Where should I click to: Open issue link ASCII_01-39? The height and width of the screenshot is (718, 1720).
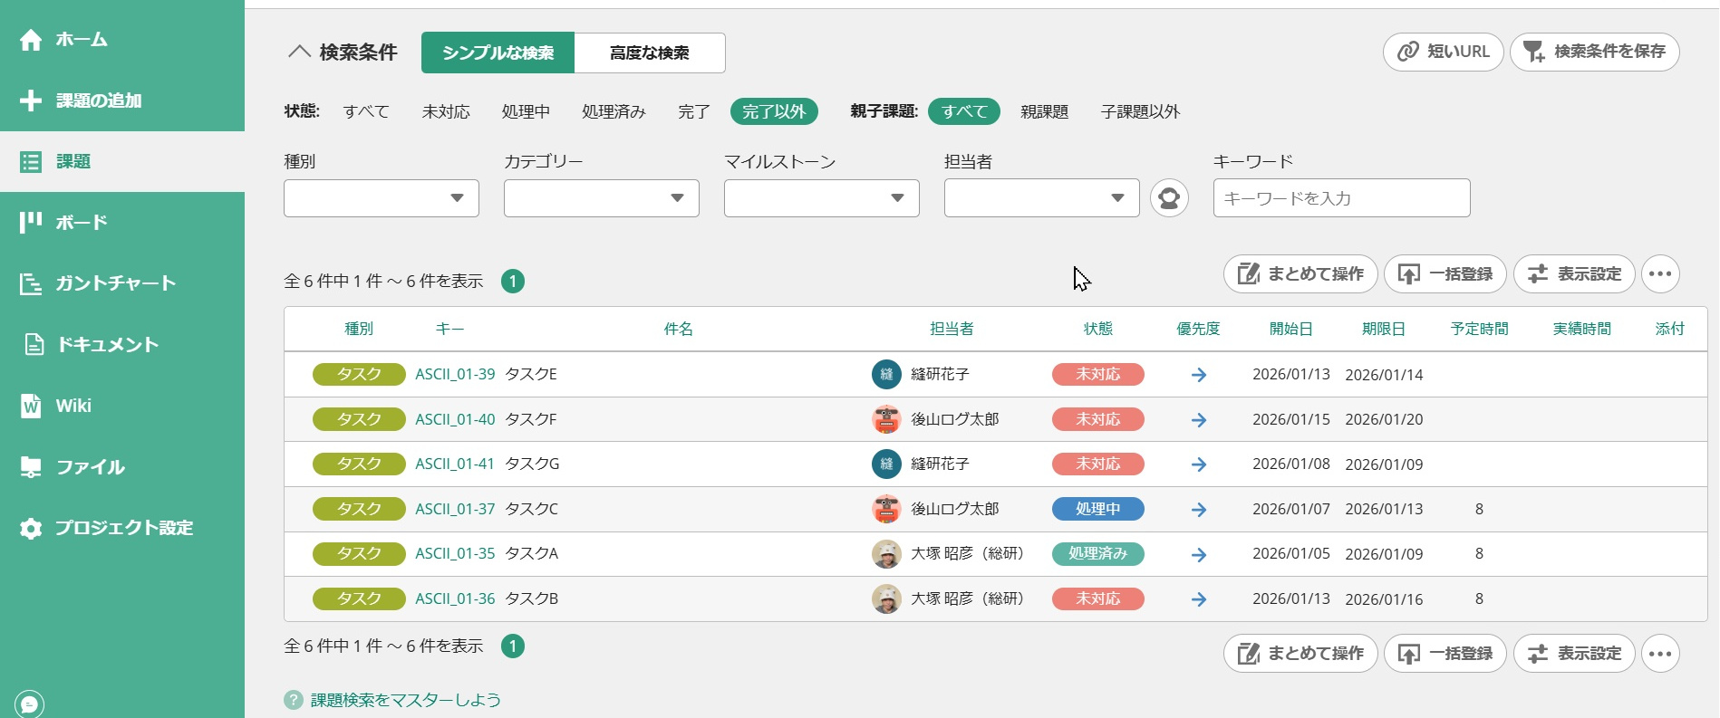click(x=455, y=374)
